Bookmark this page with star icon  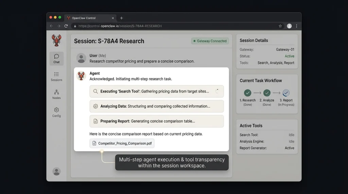point(280,26)
